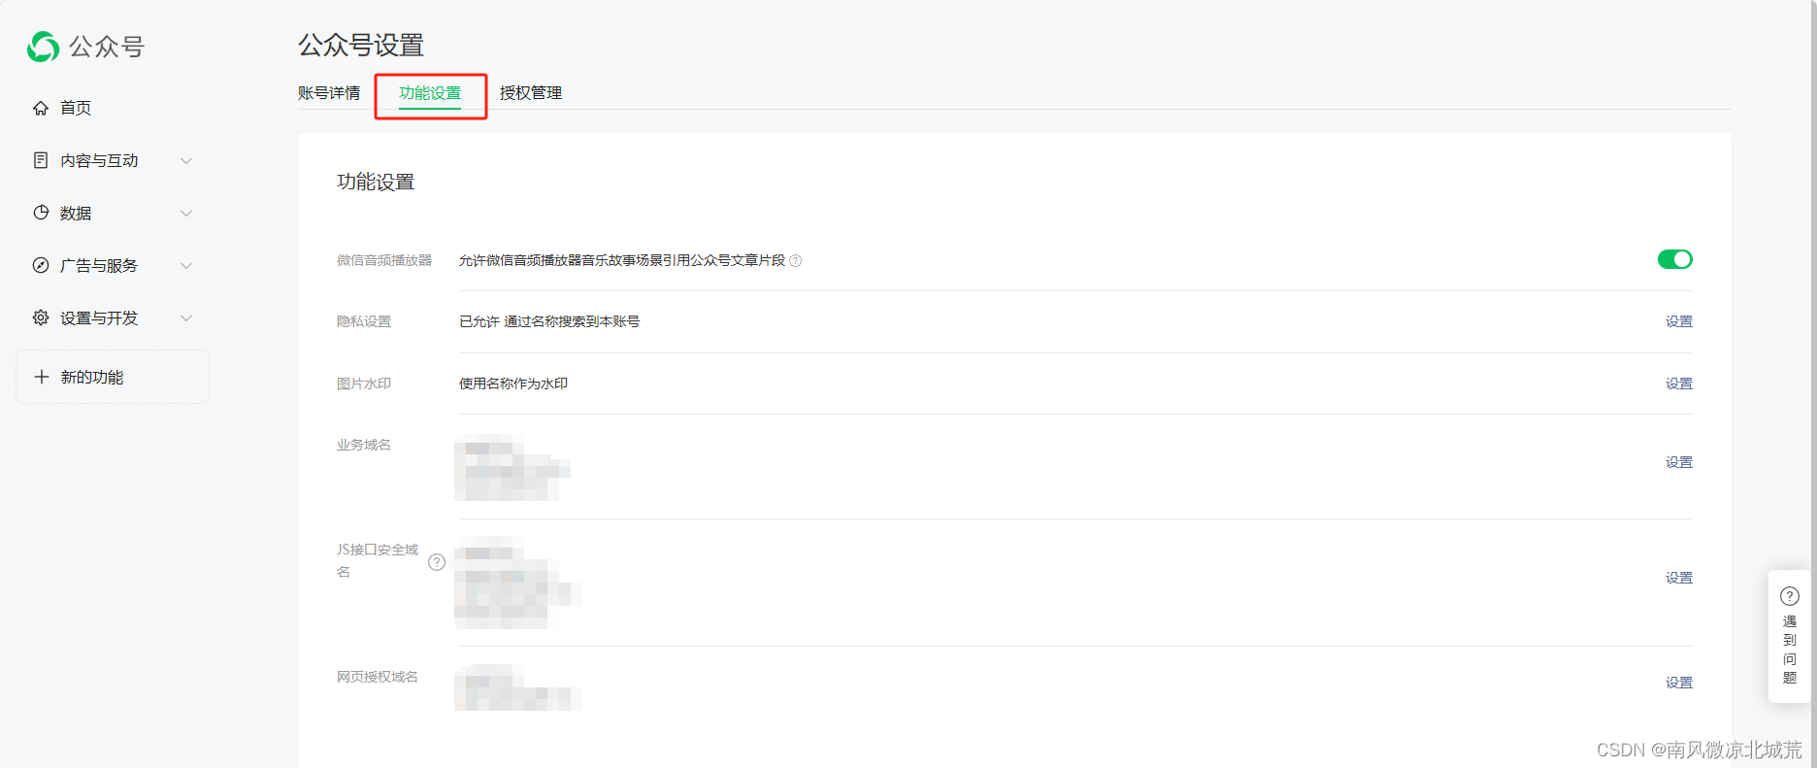
Task: Click text 使用名称作为水印
Action: point(513,384)
